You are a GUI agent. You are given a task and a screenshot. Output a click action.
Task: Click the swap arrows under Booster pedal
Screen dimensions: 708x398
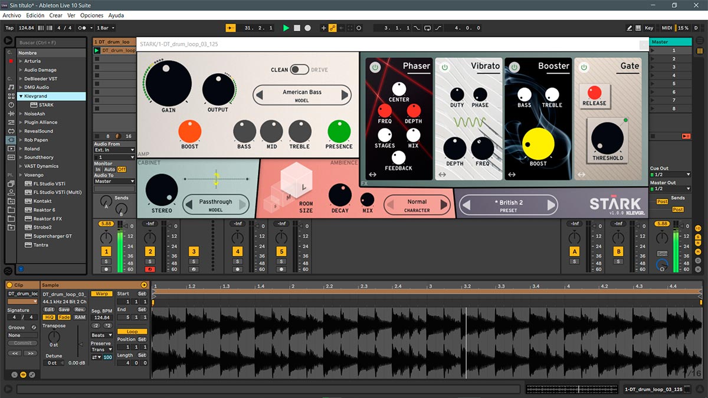(x=512, y=175)
